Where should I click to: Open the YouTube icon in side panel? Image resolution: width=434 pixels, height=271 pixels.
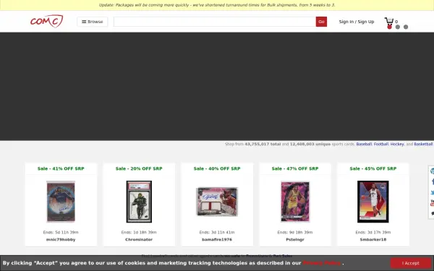432,202
